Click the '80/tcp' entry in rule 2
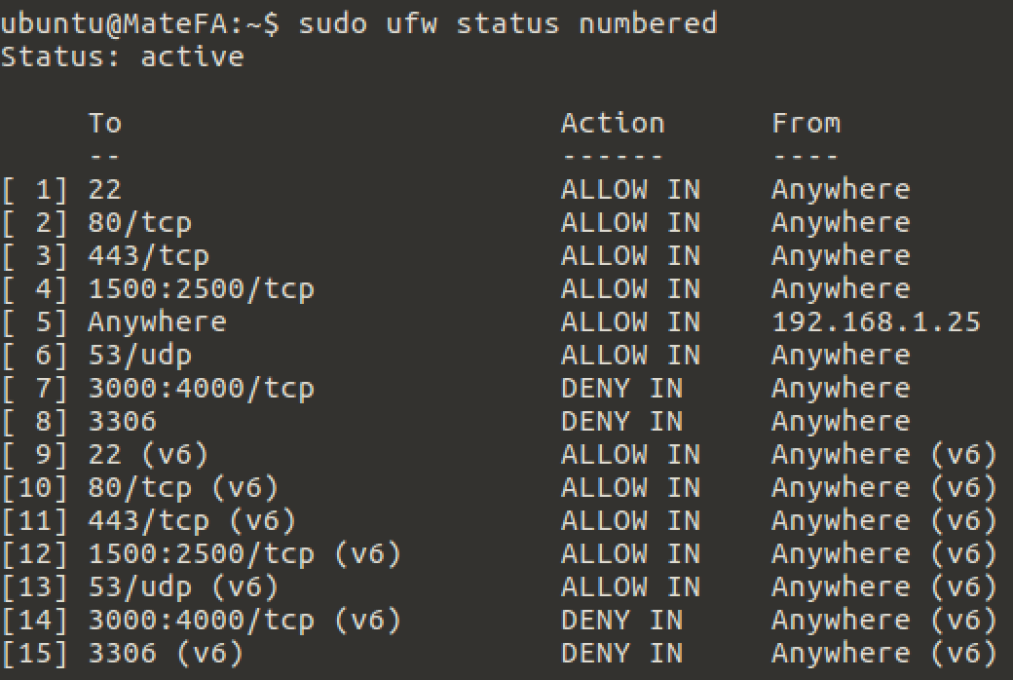1013x680 pixels. point(140,224)
